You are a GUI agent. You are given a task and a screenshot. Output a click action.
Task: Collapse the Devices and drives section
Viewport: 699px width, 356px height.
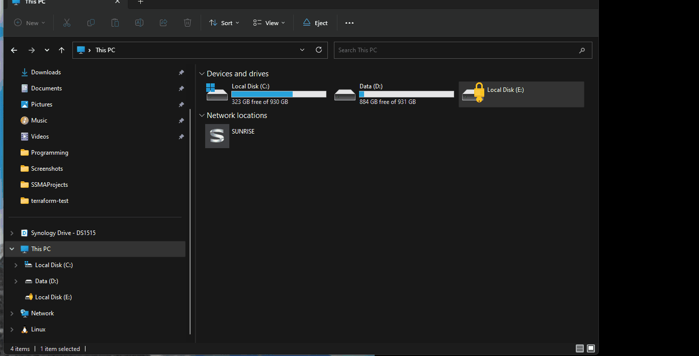pyautogui.click(x=202, y=73)
